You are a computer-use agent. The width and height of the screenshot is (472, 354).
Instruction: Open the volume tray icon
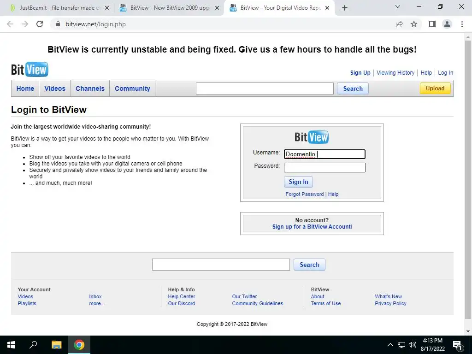(x=413, y=345)
